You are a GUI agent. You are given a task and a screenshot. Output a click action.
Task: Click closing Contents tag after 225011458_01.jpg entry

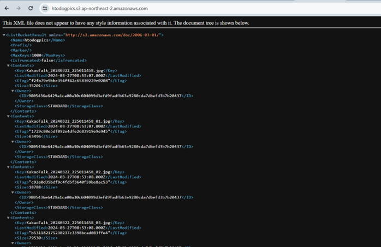pos(23,162)
